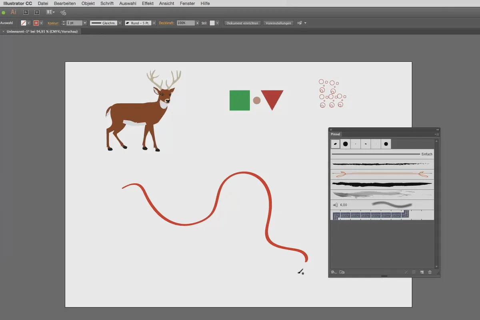Create a new brush via panel icon
The width and height of the screenshot is (480, 320).
422,272
